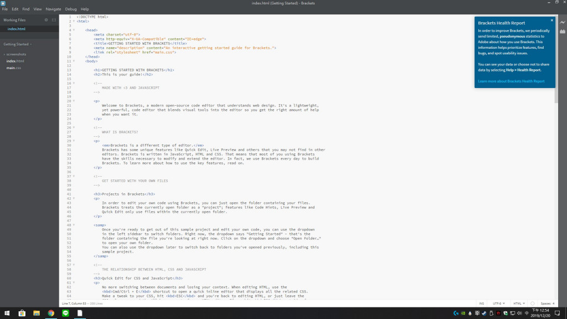Screen dimensions: 567x319
Task: Open Working Files settings gear
Action: coord(47,20)
